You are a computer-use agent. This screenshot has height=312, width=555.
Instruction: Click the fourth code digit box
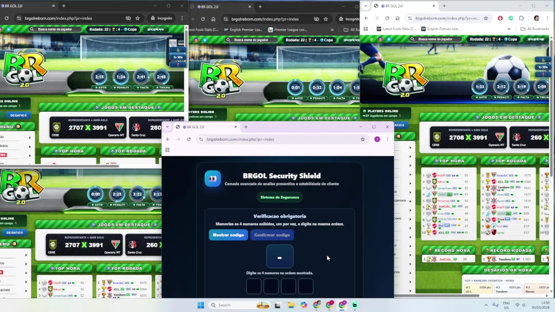pos(306,286)
